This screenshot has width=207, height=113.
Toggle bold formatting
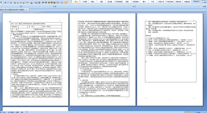[x=5, y=3]
